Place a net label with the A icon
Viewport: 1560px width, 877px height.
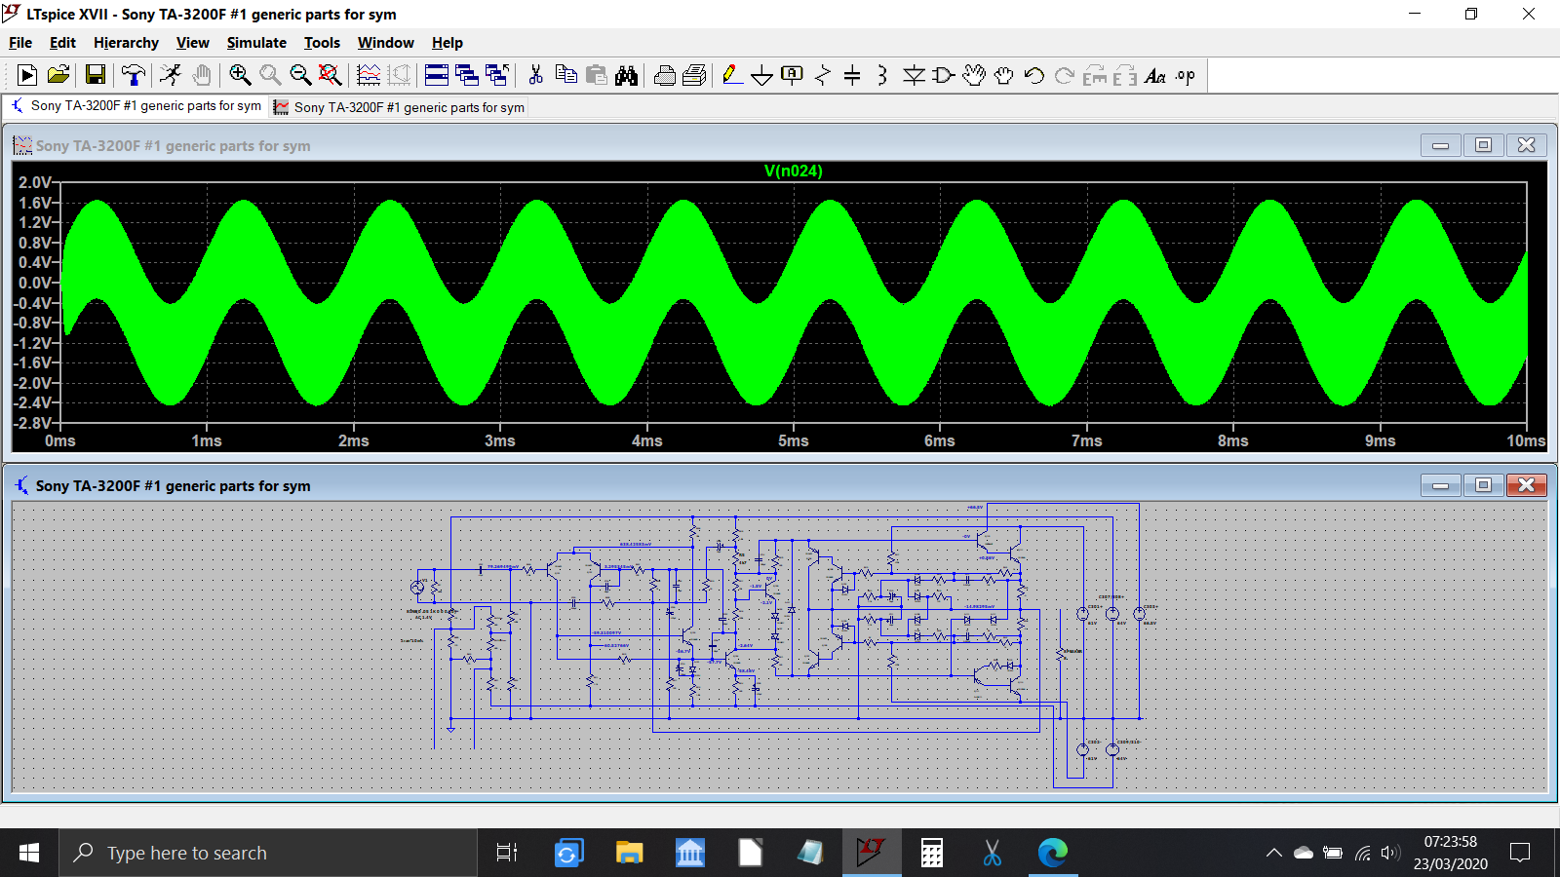coord(793,75)
